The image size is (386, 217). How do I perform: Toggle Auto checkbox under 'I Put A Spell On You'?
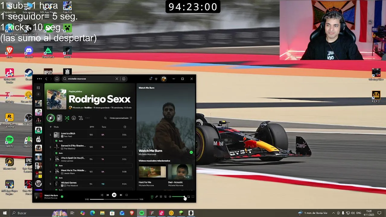pyautogui.click(x=56, y=165)
